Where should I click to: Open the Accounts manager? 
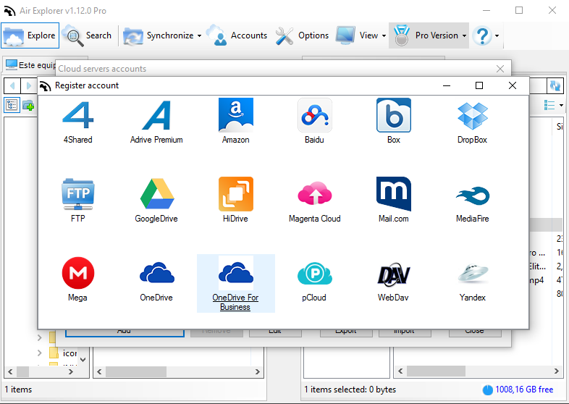click(237, 35)
